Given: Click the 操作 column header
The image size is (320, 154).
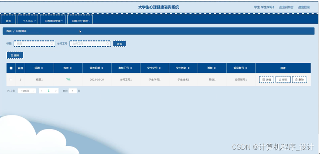Looking at the screenshot, I should (x=283, y=68).
